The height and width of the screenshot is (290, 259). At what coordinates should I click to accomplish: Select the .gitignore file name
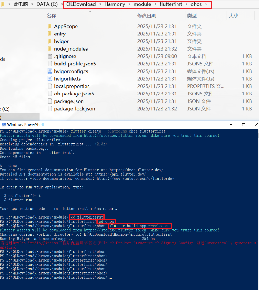(65, 56)
